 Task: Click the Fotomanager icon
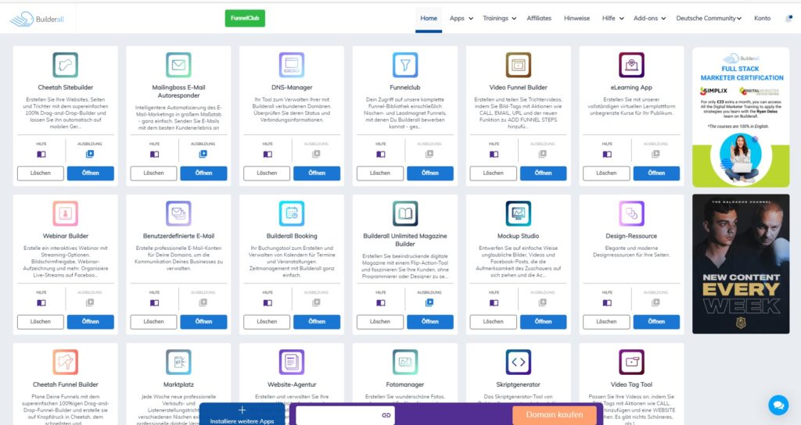405,362
